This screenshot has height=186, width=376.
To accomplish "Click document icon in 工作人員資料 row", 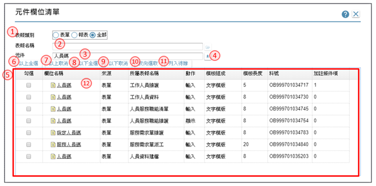I will 53,97.
